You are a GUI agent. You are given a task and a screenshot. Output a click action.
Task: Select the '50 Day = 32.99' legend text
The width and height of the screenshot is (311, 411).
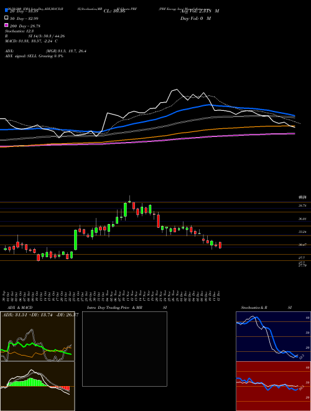24,18
